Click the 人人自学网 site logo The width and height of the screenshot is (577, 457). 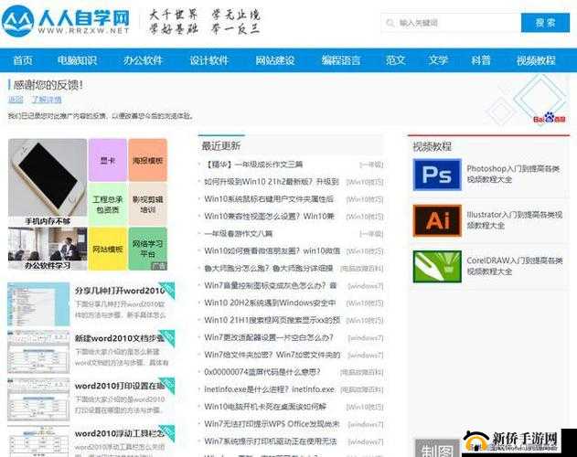point(66,21)
